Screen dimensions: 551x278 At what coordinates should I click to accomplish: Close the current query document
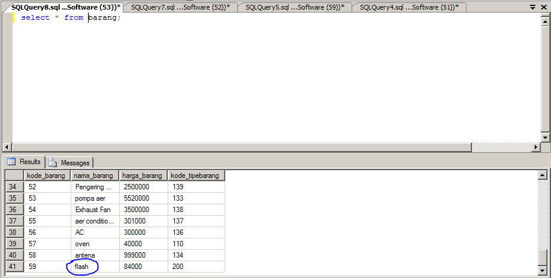(x=544, y=7)
